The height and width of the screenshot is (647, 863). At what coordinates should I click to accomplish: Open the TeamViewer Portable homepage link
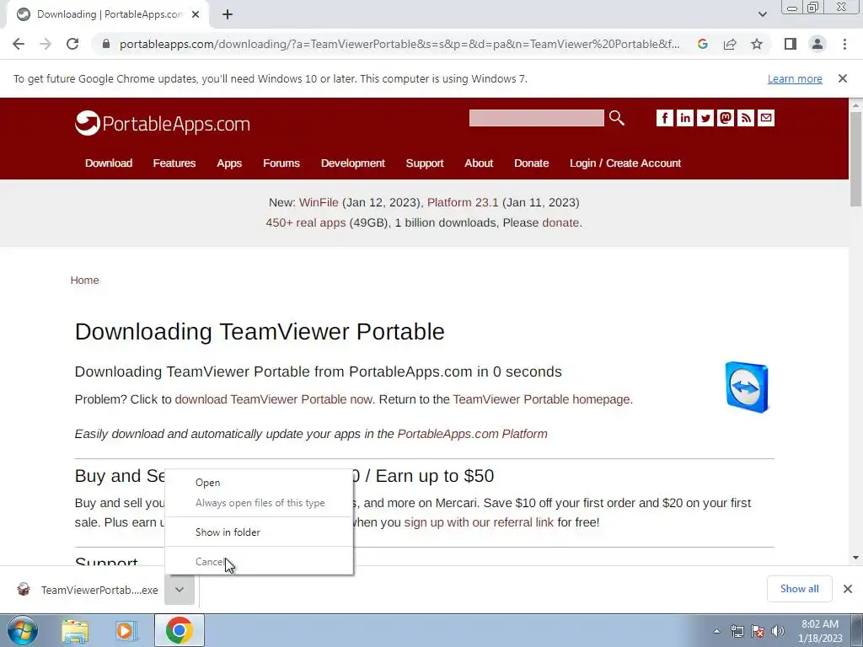pyautogui.click(x=541, y=399)
